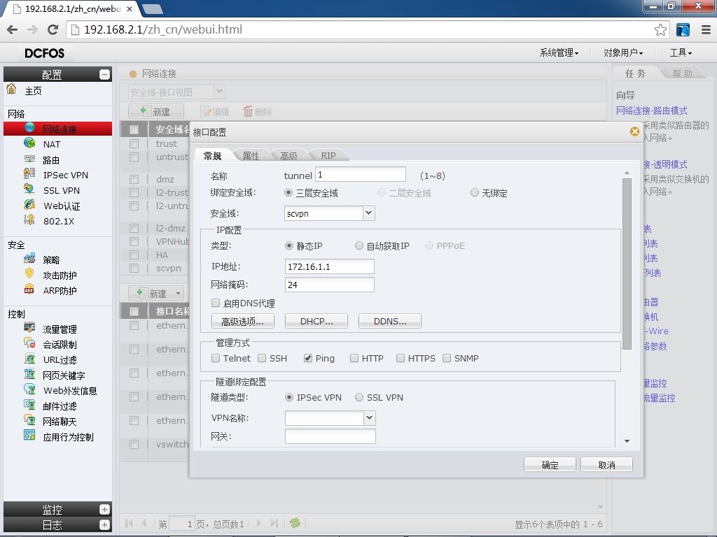
Task: Switch to the RIP tab
Action: coord(328,156)
